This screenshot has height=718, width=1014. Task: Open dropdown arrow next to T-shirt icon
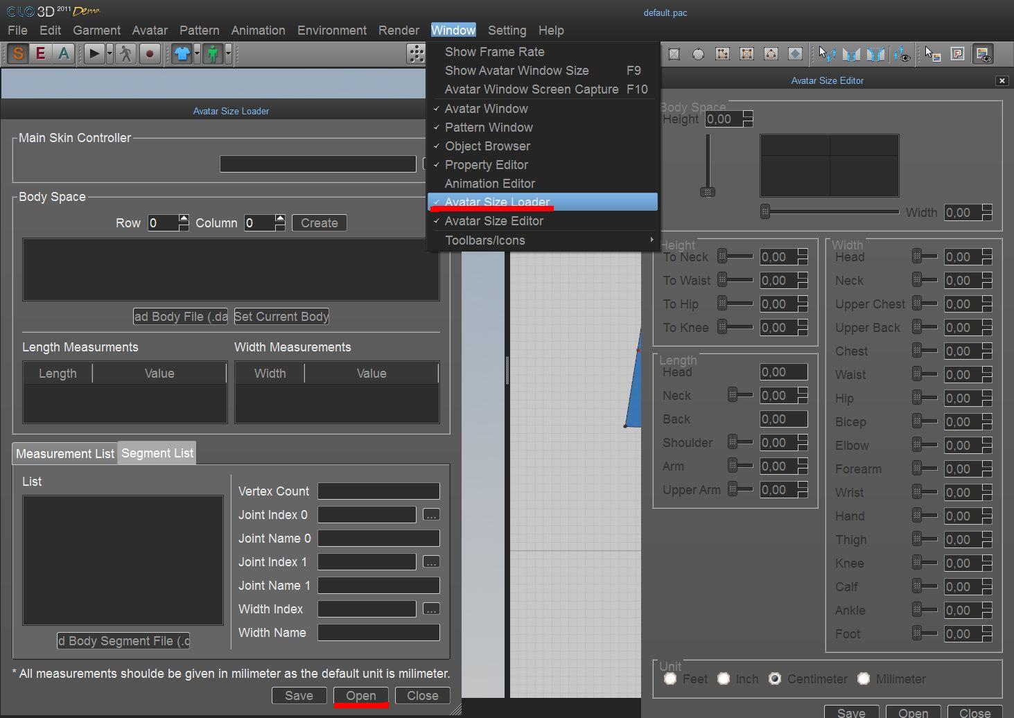pos(197,53)
